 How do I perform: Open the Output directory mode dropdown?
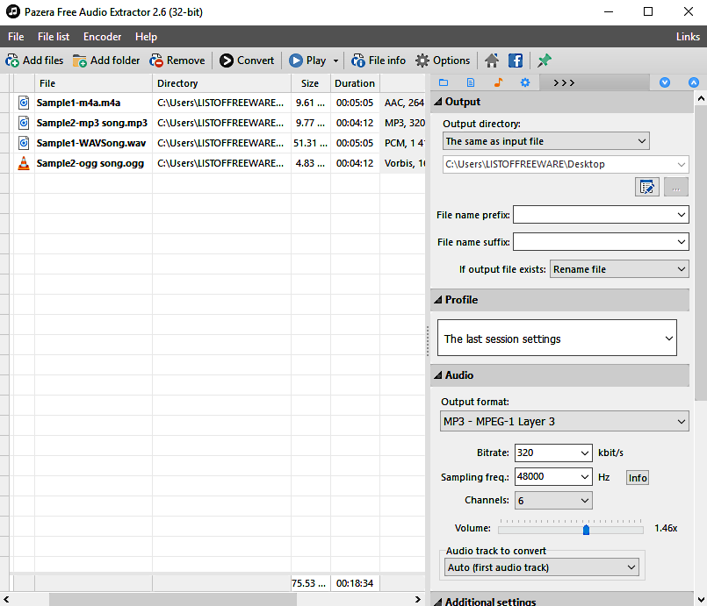[x=546, y=141]
